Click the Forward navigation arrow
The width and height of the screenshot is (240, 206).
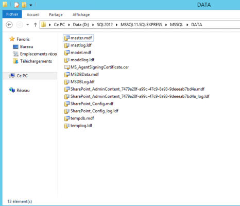click(20, 25)
